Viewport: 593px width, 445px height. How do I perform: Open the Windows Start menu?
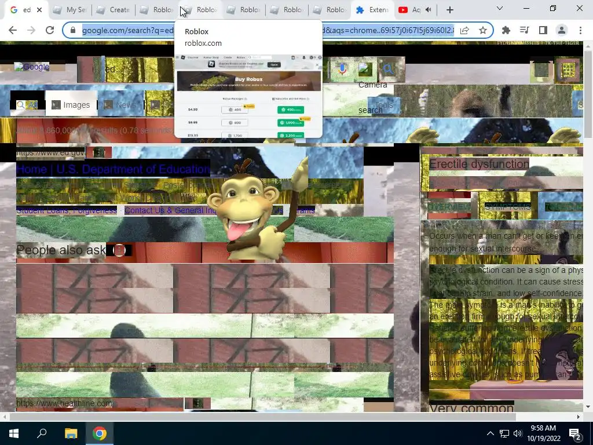pyautogui.click(x=14, y=433)
